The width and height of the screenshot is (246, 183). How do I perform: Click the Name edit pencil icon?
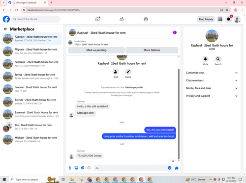pos(128,72)
